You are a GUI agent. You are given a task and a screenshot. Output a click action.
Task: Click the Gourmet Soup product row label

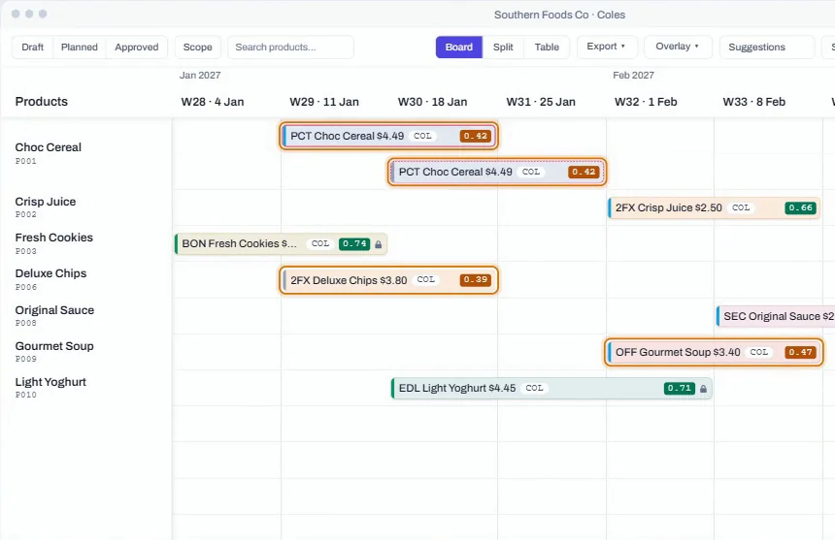point(54,346)
